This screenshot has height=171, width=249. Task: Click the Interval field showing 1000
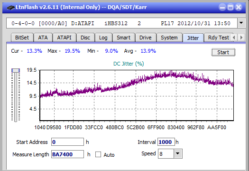[166, 142]
